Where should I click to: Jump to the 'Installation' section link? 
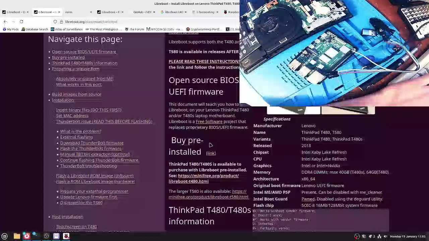click(x=63, y=100)
